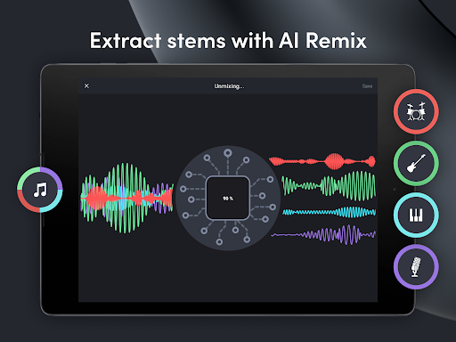Click the microphone vocals stem icon
The height and width of the screenshot is (342, 456).
pyautogui.click(x=416, y=266)
